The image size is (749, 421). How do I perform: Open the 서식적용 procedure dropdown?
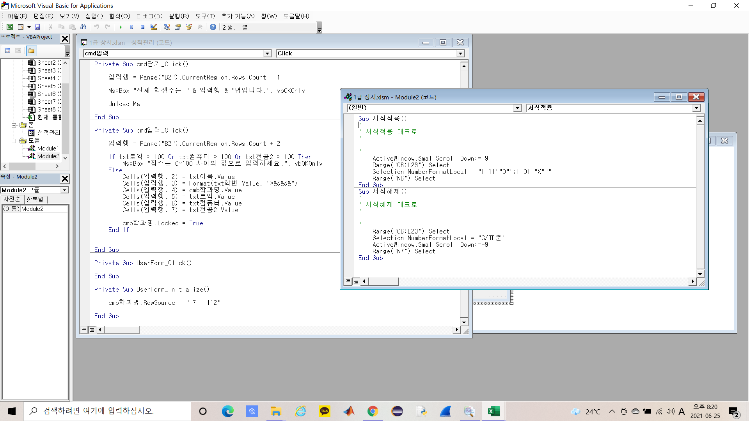click(x=696, y=108)
